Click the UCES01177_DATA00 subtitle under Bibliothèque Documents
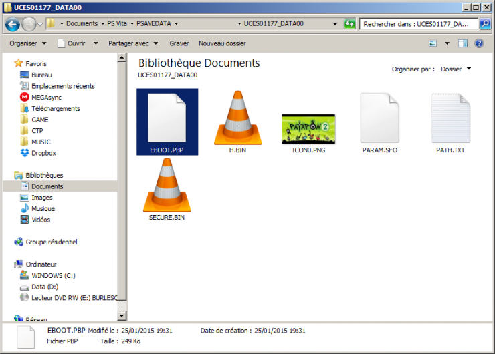495x354 pixels. (168, 75)
